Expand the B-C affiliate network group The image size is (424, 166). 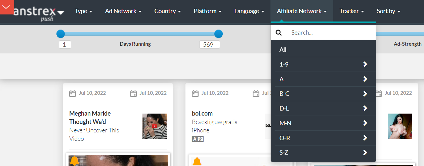coord(365,94)
